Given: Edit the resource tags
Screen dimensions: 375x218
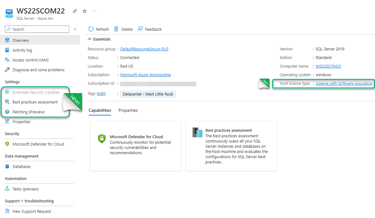Looking at the screenshot, I should pos(101,94).
